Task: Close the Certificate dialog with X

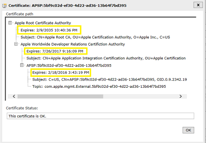Action: (198, 5)
